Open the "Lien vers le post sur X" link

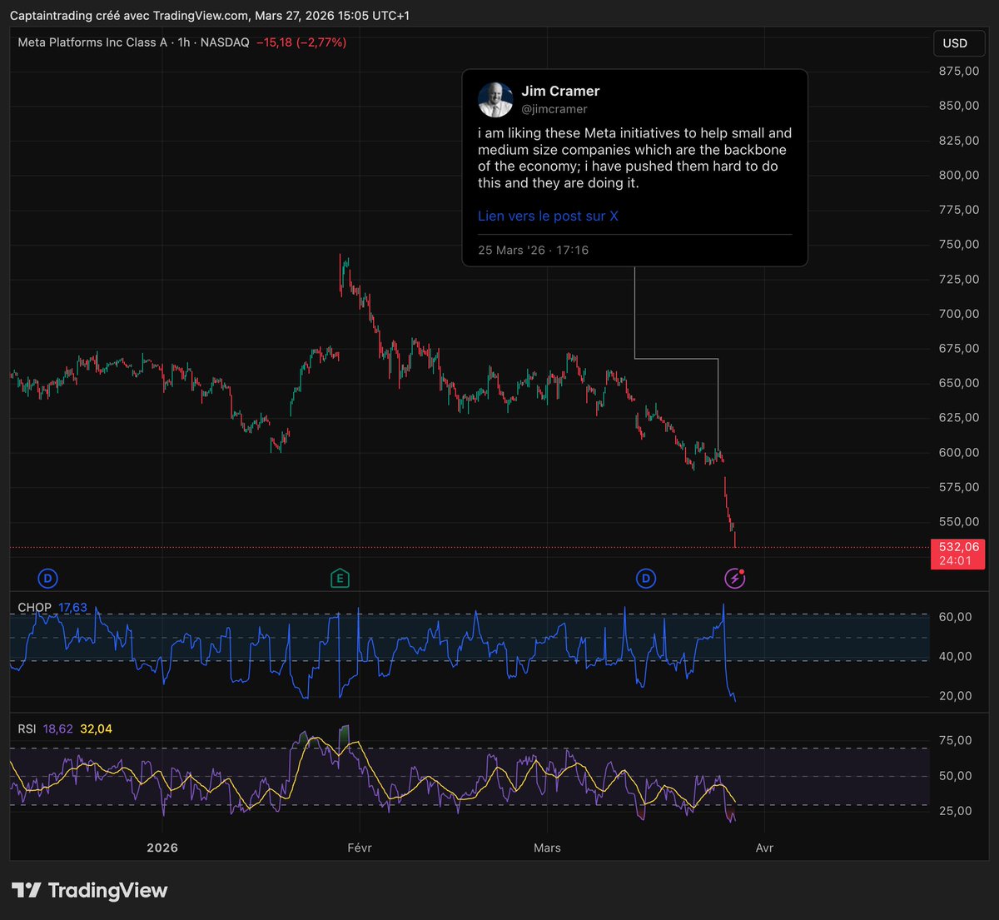point(547,216)
